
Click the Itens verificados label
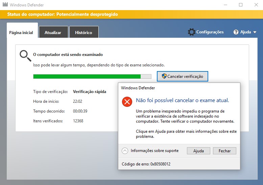point(48,121)
